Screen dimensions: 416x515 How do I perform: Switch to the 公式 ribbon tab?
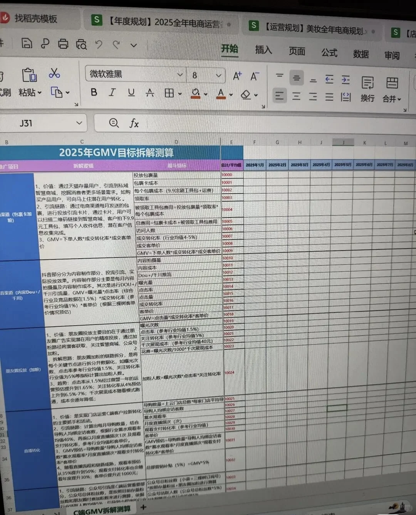click(x=329, y=53)
